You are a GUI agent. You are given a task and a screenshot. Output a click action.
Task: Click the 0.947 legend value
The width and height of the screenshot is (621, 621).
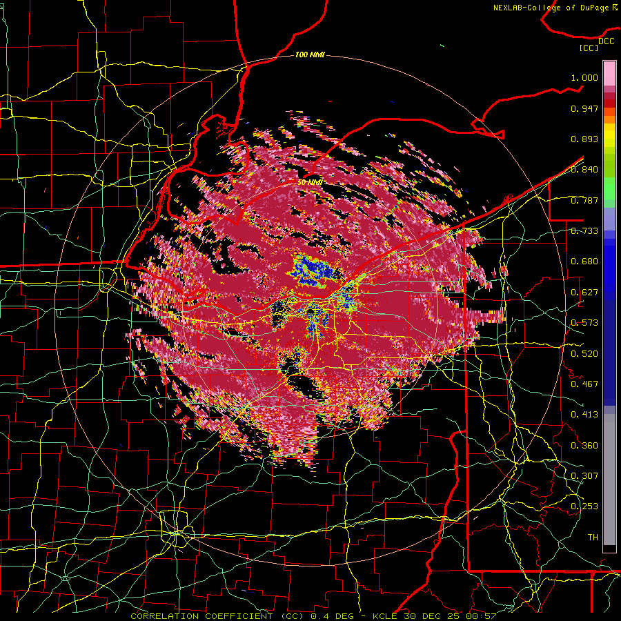[584, 108]
